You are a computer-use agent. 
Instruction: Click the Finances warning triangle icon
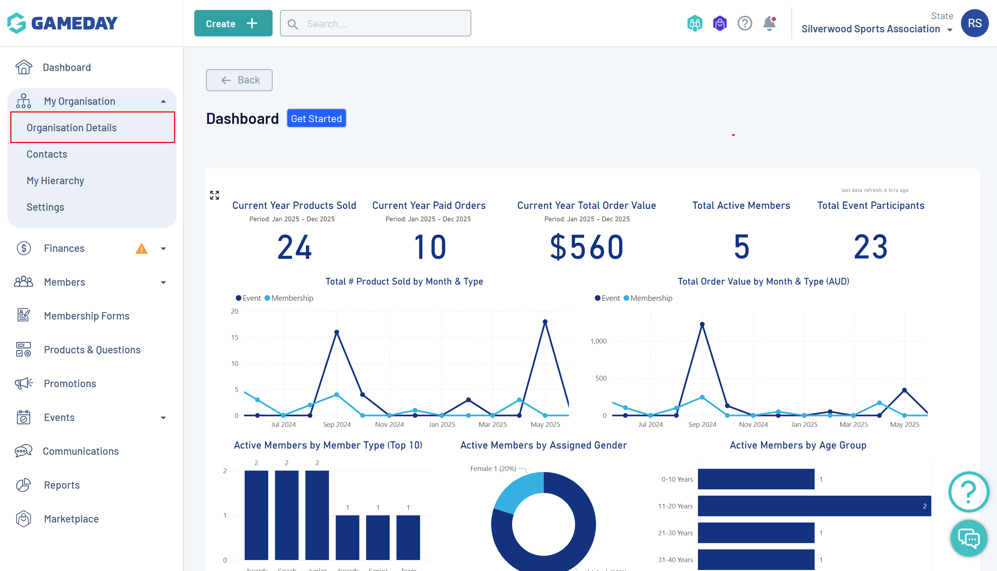pos(141,249)
